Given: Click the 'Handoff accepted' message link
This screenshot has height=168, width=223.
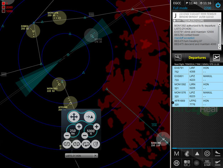Looking at the screenshot, I should 184,38.
